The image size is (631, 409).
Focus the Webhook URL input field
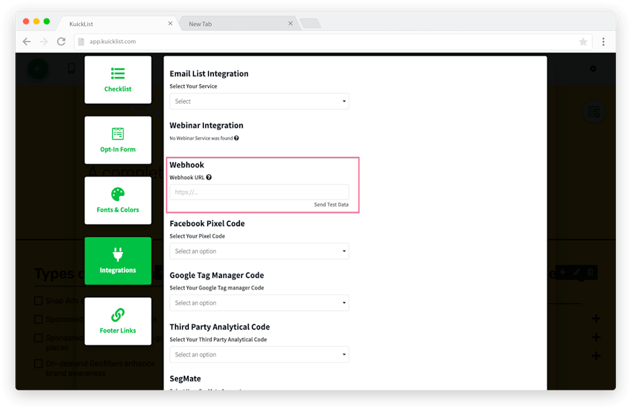(x=259, y=192)
